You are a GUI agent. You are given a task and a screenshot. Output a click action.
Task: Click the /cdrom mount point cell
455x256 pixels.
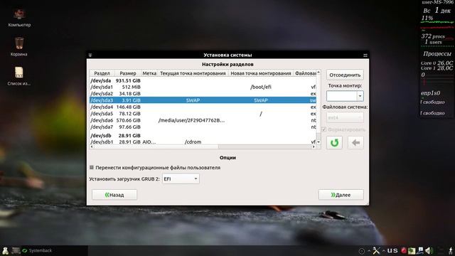193,142
